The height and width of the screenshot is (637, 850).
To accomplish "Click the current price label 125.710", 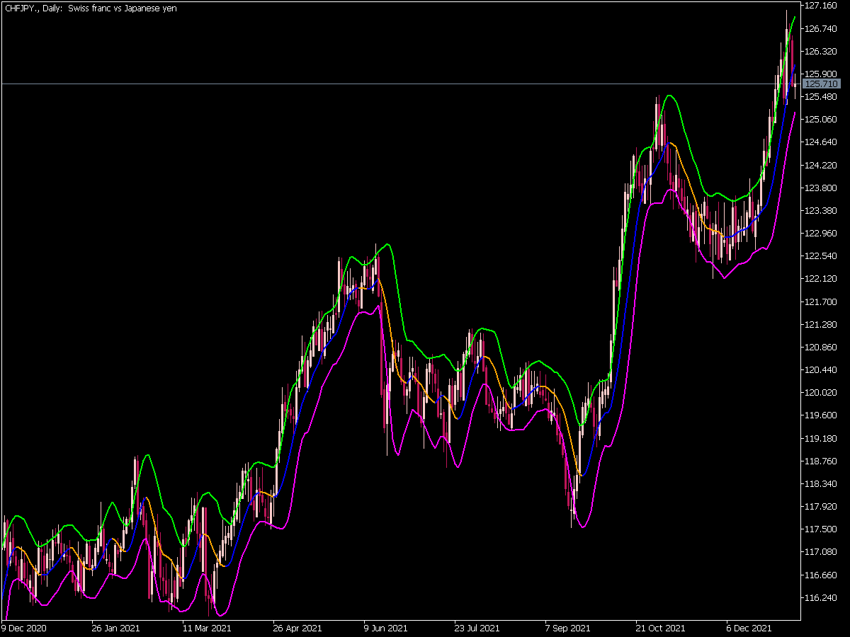I will [822, 84].
